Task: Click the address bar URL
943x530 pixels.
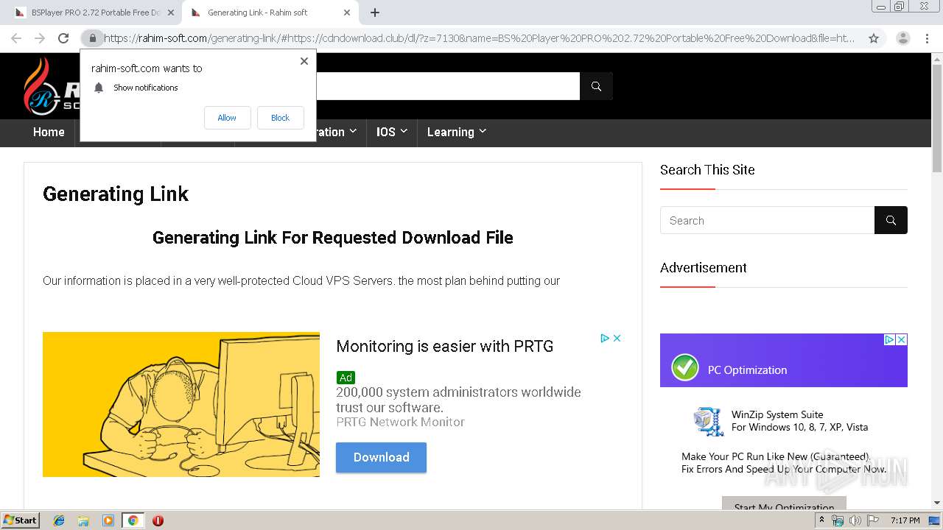Action: click(479, 38)
